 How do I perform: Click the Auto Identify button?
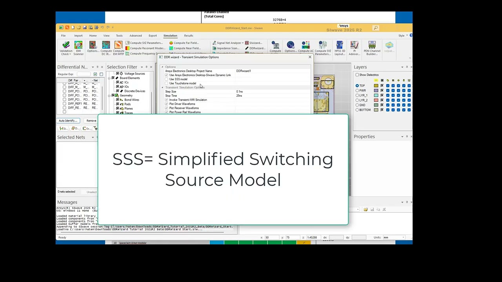68,121
